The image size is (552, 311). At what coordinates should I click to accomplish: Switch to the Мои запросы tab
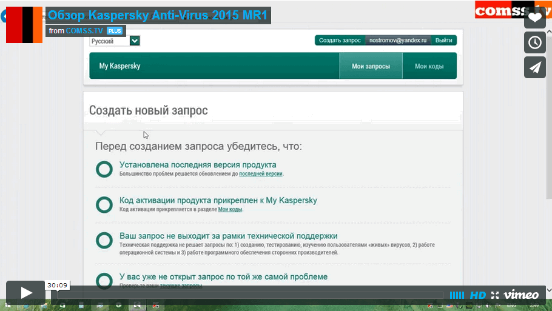click(371, 66)
